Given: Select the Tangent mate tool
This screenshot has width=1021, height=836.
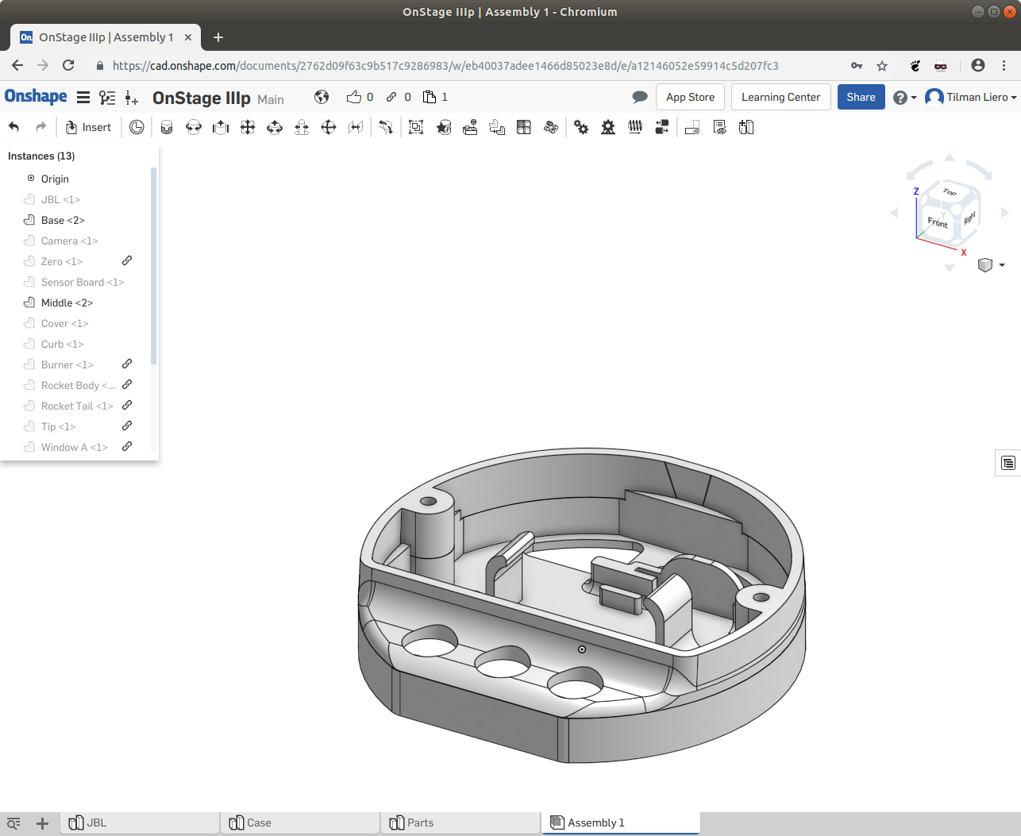Looking at the screenshot, I should point(386,127).
